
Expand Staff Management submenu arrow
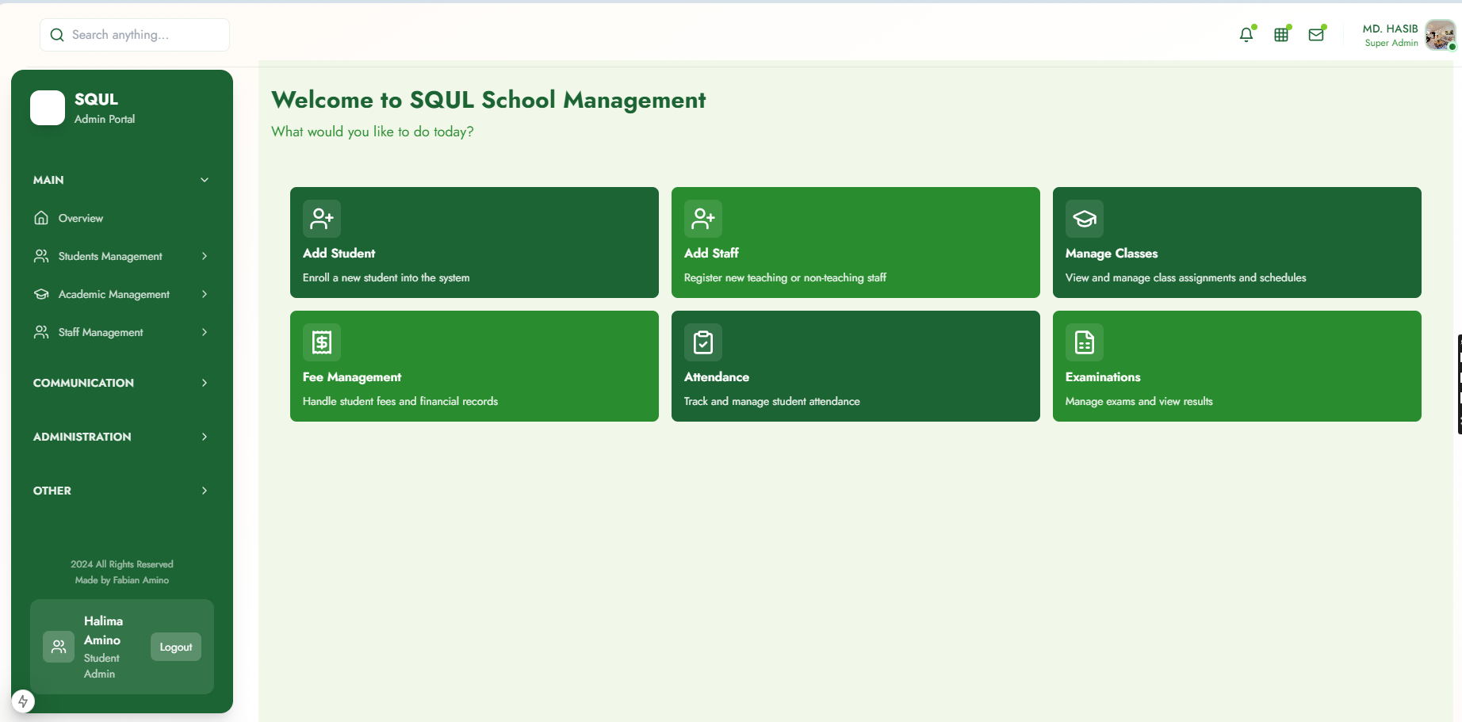(205, 332)
